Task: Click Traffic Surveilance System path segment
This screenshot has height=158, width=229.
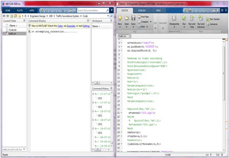Action: [x=68, y=16]
